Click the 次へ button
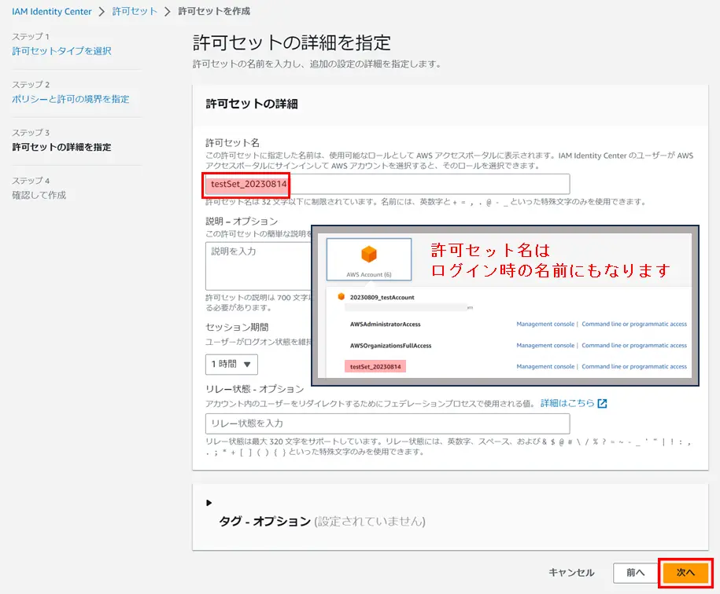Viewport: 720px width, 594px height. (x=685, y=573)
